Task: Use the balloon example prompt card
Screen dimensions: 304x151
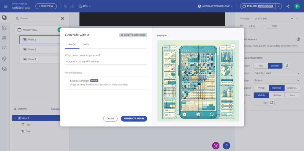Action: 106,83
